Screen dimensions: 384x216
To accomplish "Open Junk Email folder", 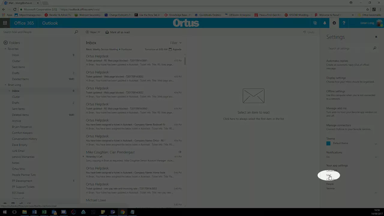I will click(18, 151).
